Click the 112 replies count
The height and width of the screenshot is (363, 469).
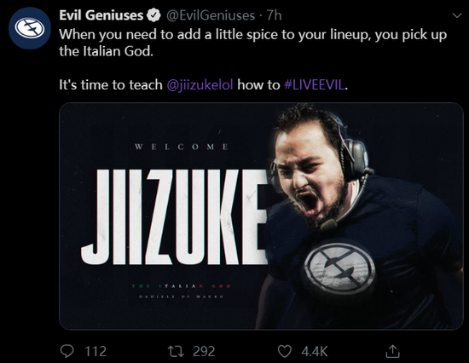(96, 351)
